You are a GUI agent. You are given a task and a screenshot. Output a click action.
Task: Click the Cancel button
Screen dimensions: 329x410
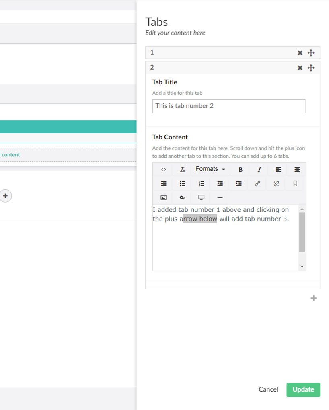tap(268, 389)
